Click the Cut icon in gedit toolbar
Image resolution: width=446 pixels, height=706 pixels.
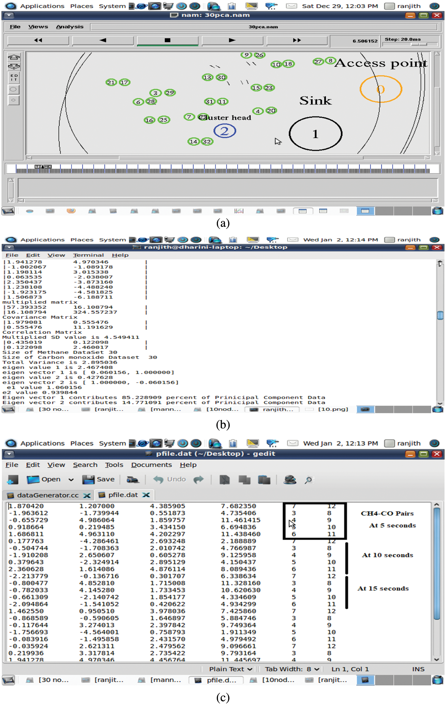[224, 480]
